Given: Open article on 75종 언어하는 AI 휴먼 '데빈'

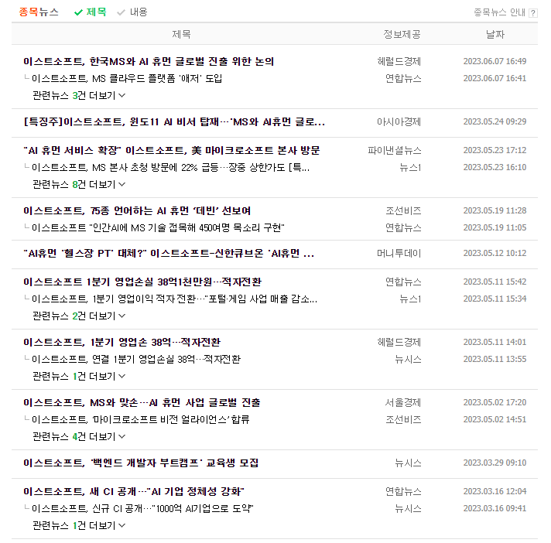Looking at the screenshot, I should click(x=137, y=210).
